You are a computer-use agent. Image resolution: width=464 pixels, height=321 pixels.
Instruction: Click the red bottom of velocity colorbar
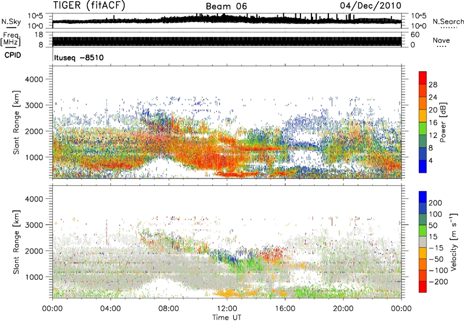[x=423, y=287]
